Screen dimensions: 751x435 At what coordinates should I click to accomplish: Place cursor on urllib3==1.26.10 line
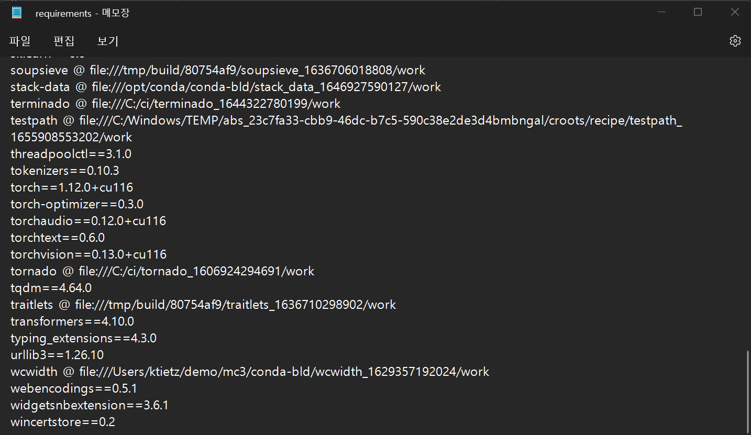[57, 355]
